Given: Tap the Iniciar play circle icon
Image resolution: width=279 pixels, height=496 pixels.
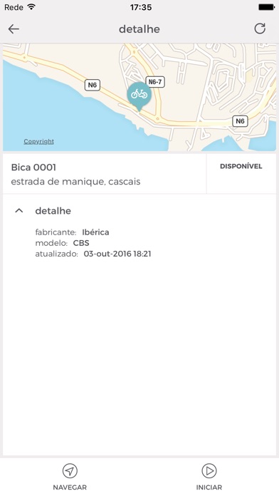Looking at the screenshot, I should 209,471.
